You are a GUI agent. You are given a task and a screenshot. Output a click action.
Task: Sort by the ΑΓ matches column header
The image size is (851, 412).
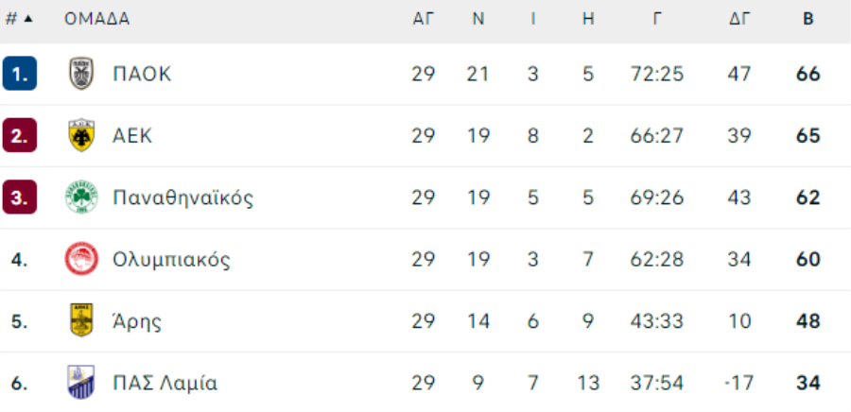pyautogui.click(x=423, y=19)
